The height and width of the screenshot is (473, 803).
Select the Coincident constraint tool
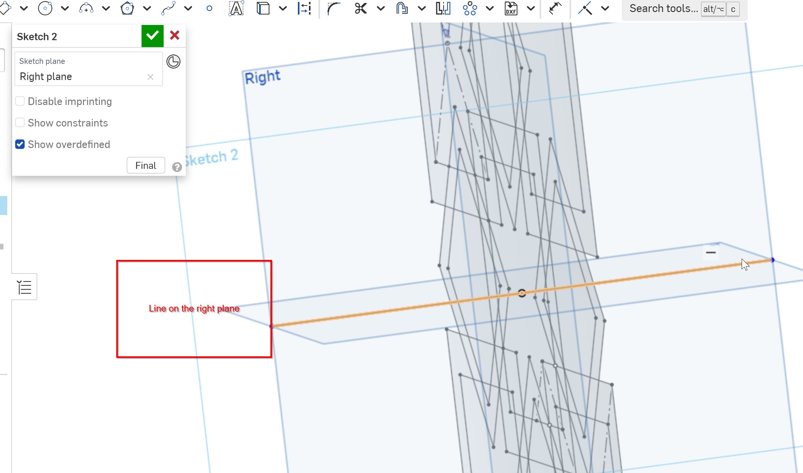click(585, 8)
